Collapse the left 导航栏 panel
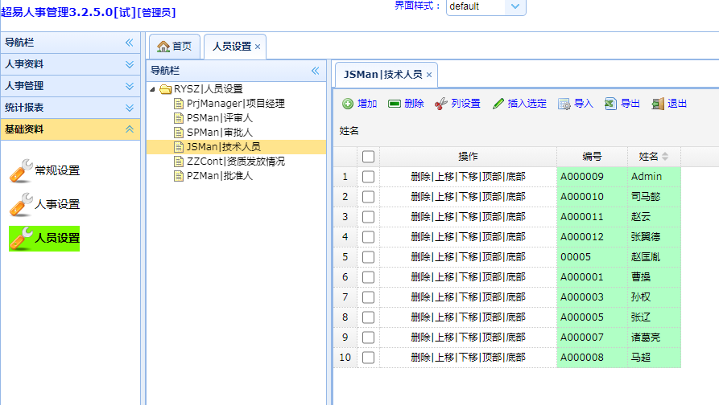The image size is (719, 405). pos(130,43)
